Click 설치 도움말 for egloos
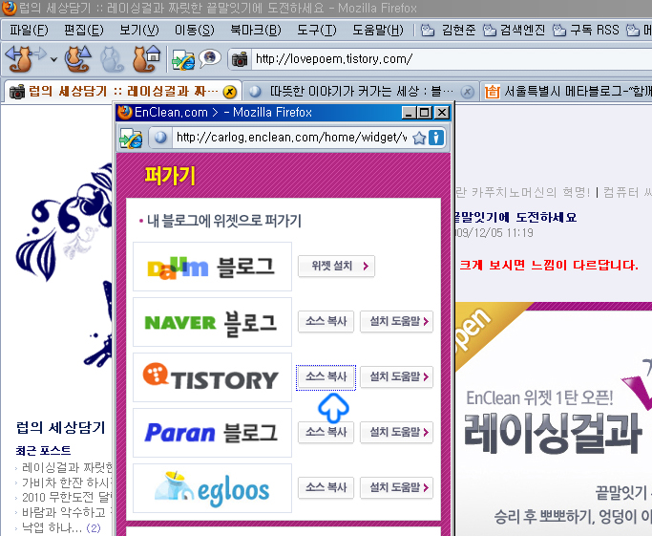The width and height of the screenshot is (652, 536). [x=397, y=487]
